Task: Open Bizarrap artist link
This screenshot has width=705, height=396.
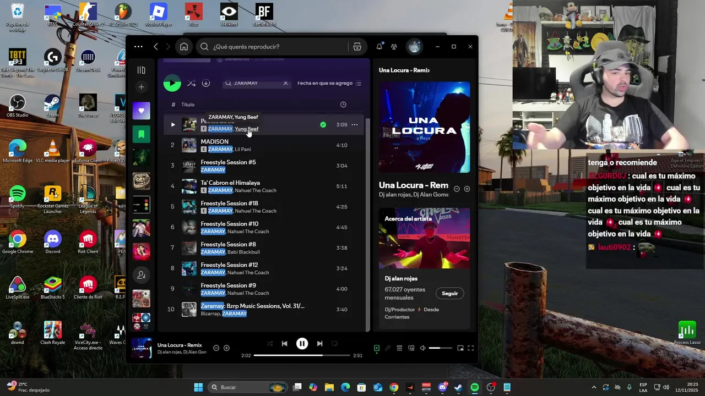Action: tap(210, 313)
